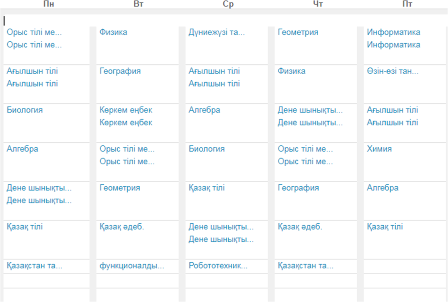The height and width of the screenshot is (302, 448).
Task: Click empty last Friday lesson cell
Action: pos(405,295)
